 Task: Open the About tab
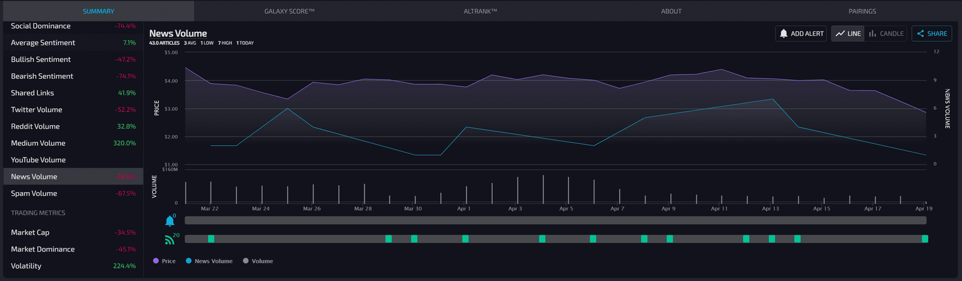671,11
